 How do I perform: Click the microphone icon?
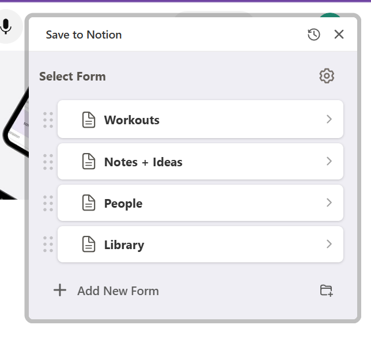tap(6, 26)
